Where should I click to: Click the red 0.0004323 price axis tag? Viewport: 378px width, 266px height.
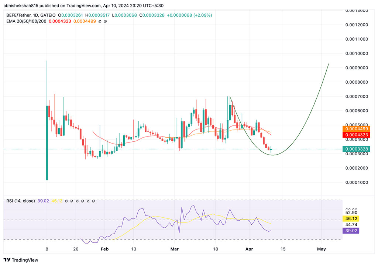tap(356, 135)
